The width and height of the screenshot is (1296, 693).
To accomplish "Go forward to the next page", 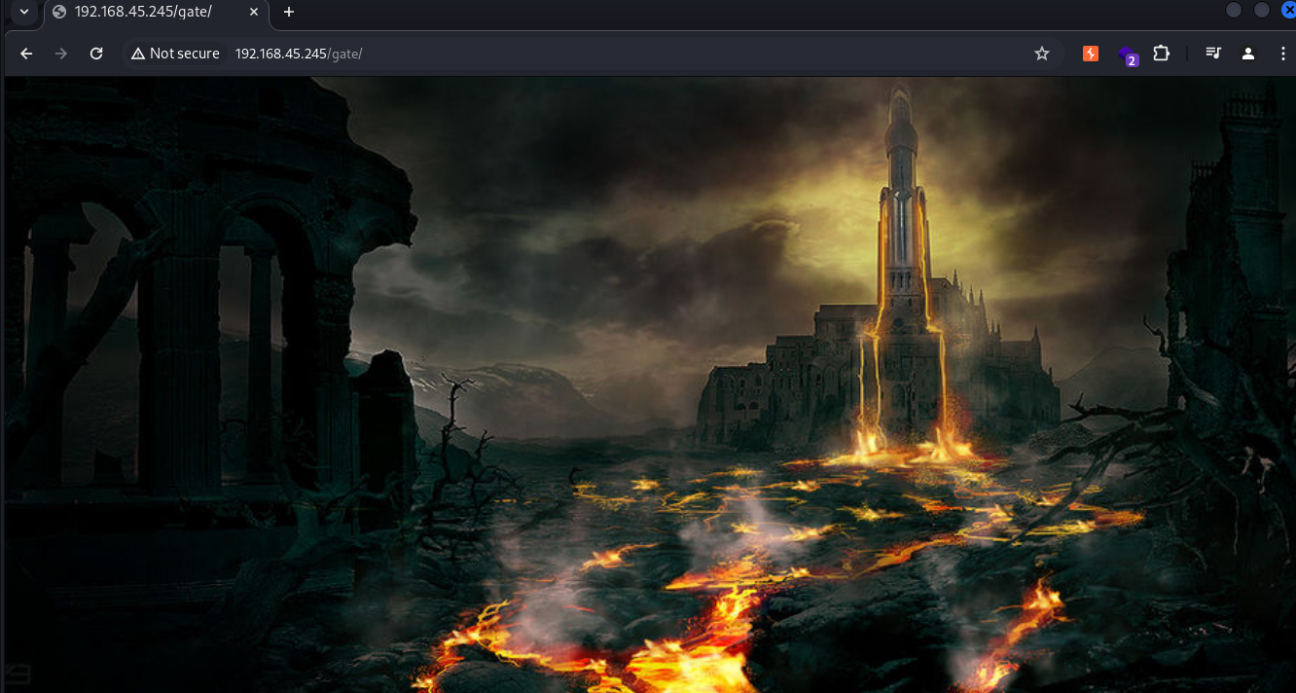I will pos(61,54).
